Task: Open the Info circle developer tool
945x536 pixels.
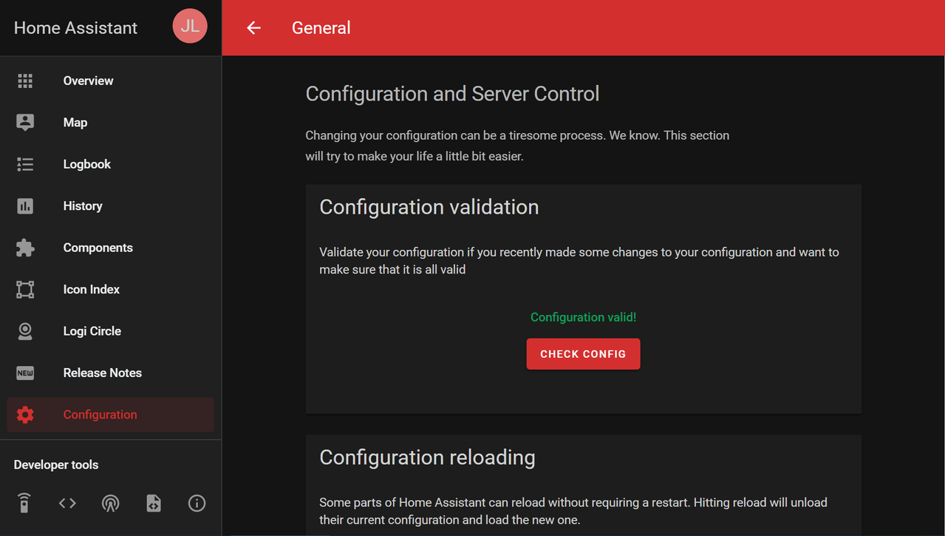Action: tap(197, 503)
